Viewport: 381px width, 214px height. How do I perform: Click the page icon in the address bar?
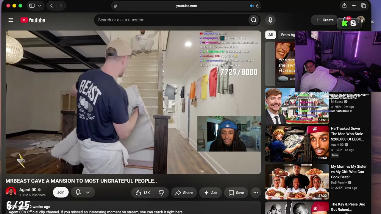(115, 6)
